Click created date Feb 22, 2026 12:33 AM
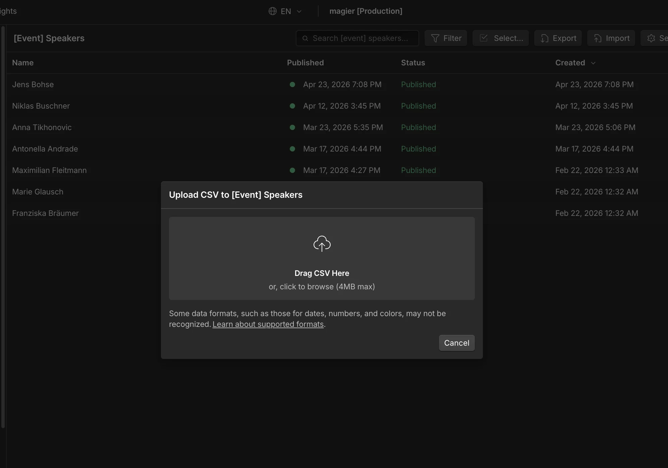668x468 pixels. tap(597, 170)
